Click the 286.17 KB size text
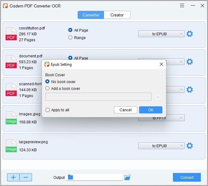Image resolution: width=208 pixels, height=186 pixels. coord(28,34)
